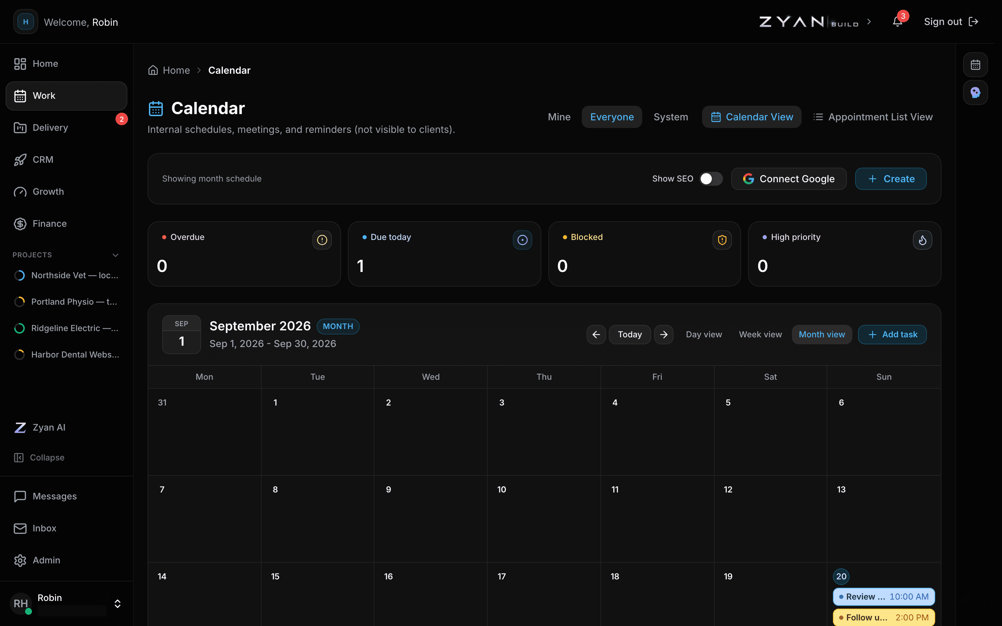Click the Due today stat card
Image resolution: width=1002 pixels, height=626 pixels.
pyautogui.click(x=444, y=254)
